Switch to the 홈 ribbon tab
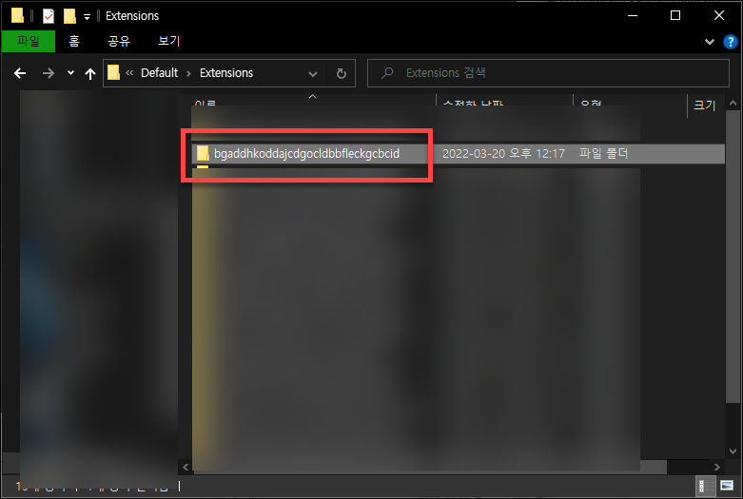 pos(74,41)
